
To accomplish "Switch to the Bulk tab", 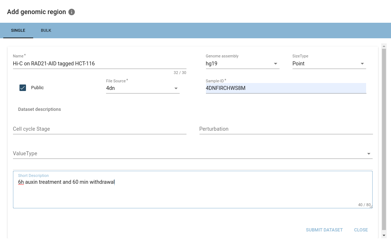I will pos(46,31).
